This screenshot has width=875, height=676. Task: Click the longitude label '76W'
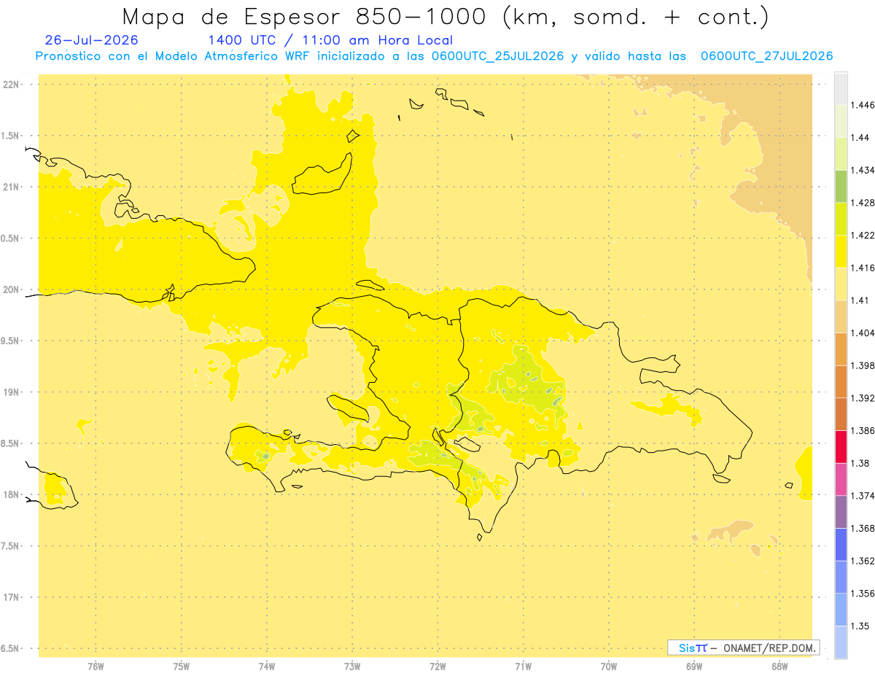pyautogui.click(x=96, y=666)
